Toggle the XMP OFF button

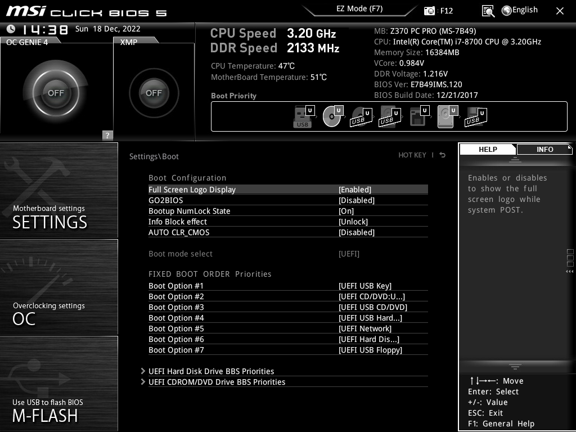pyautogui.click(x=154, y=93)
